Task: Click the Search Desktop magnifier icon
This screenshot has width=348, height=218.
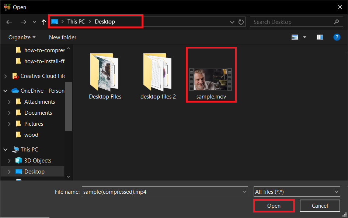Action: click(336, 22)
